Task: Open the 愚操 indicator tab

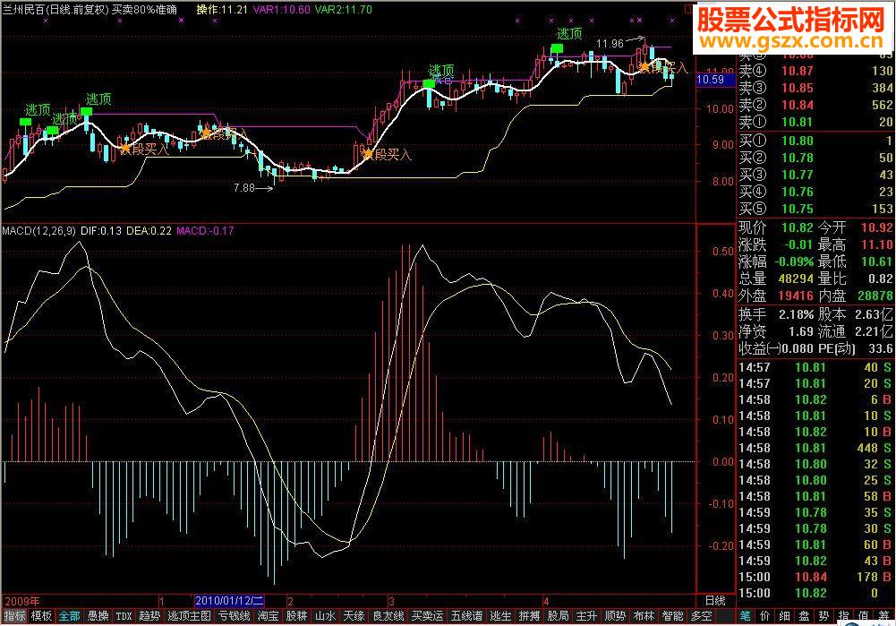Action: pyautogui.click(x=98, y=616)
